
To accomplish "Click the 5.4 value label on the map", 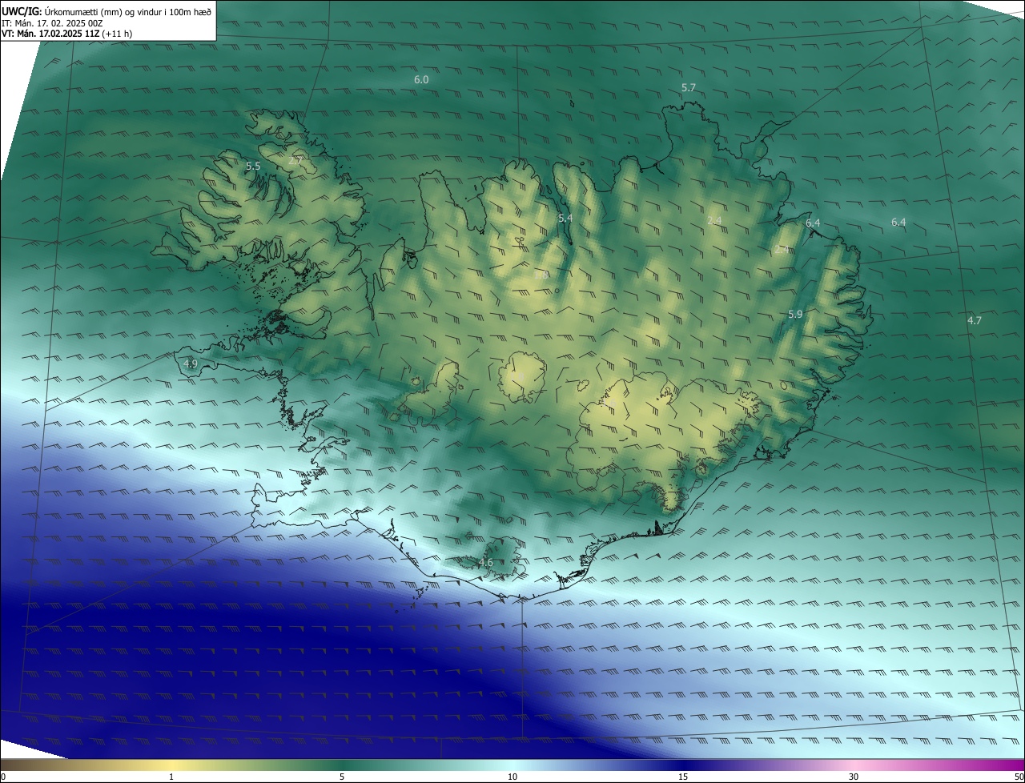I will pyautogui.click(x=565, y=219).
